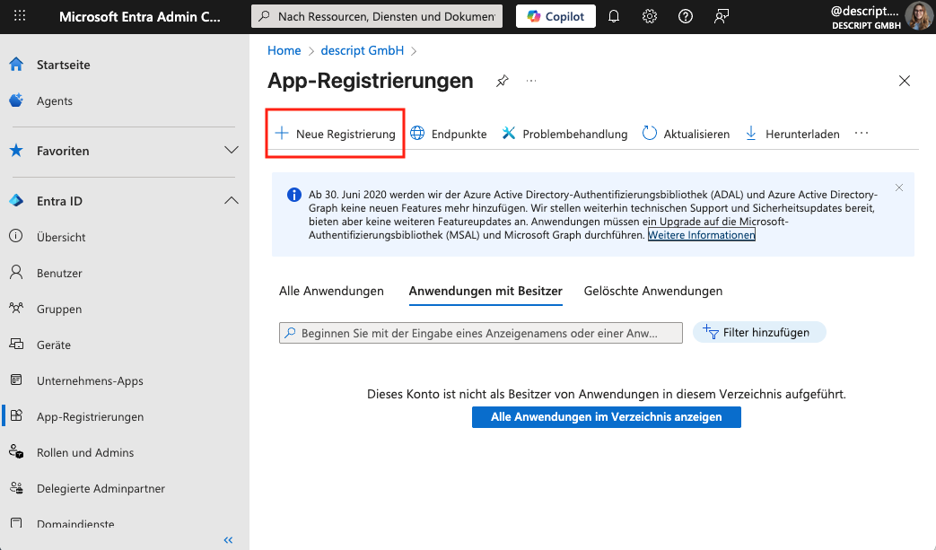936x550 pixels.
Task: Open the feedback icon in the top bar
Action: 722,16
